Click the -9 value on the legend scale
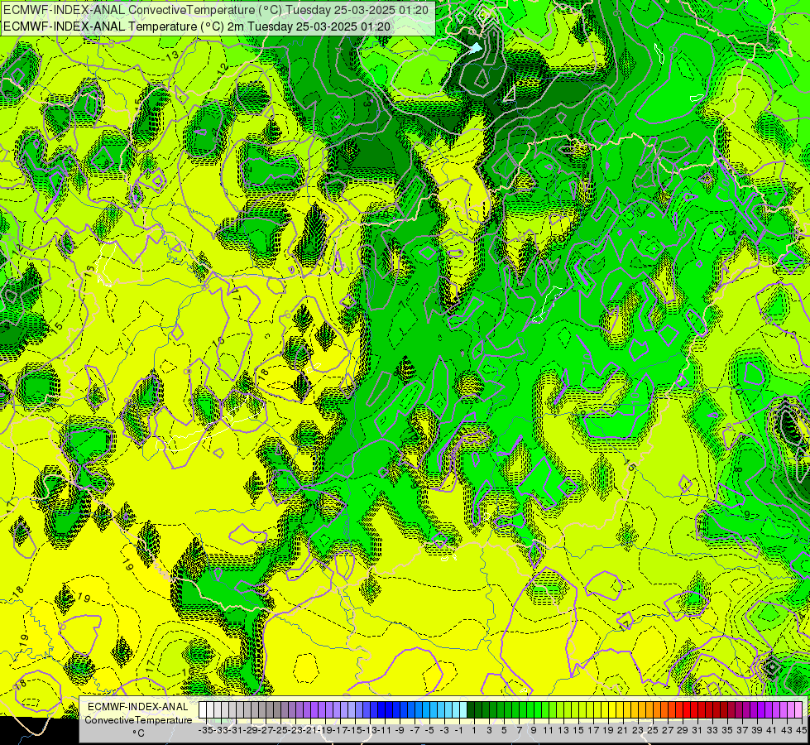This screenshot has width=810, height=745. 400,730
